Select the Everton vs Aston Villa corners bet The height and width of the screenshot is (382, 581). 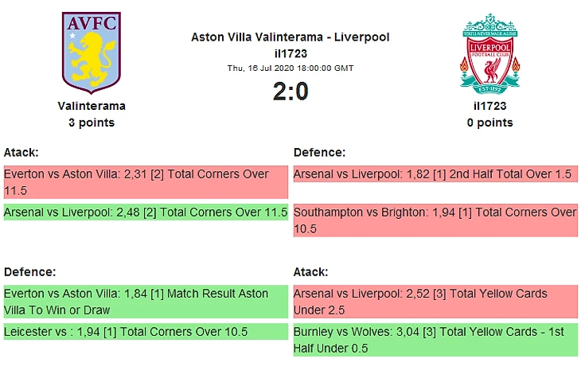pyautogui.click(x=145, y=182)
